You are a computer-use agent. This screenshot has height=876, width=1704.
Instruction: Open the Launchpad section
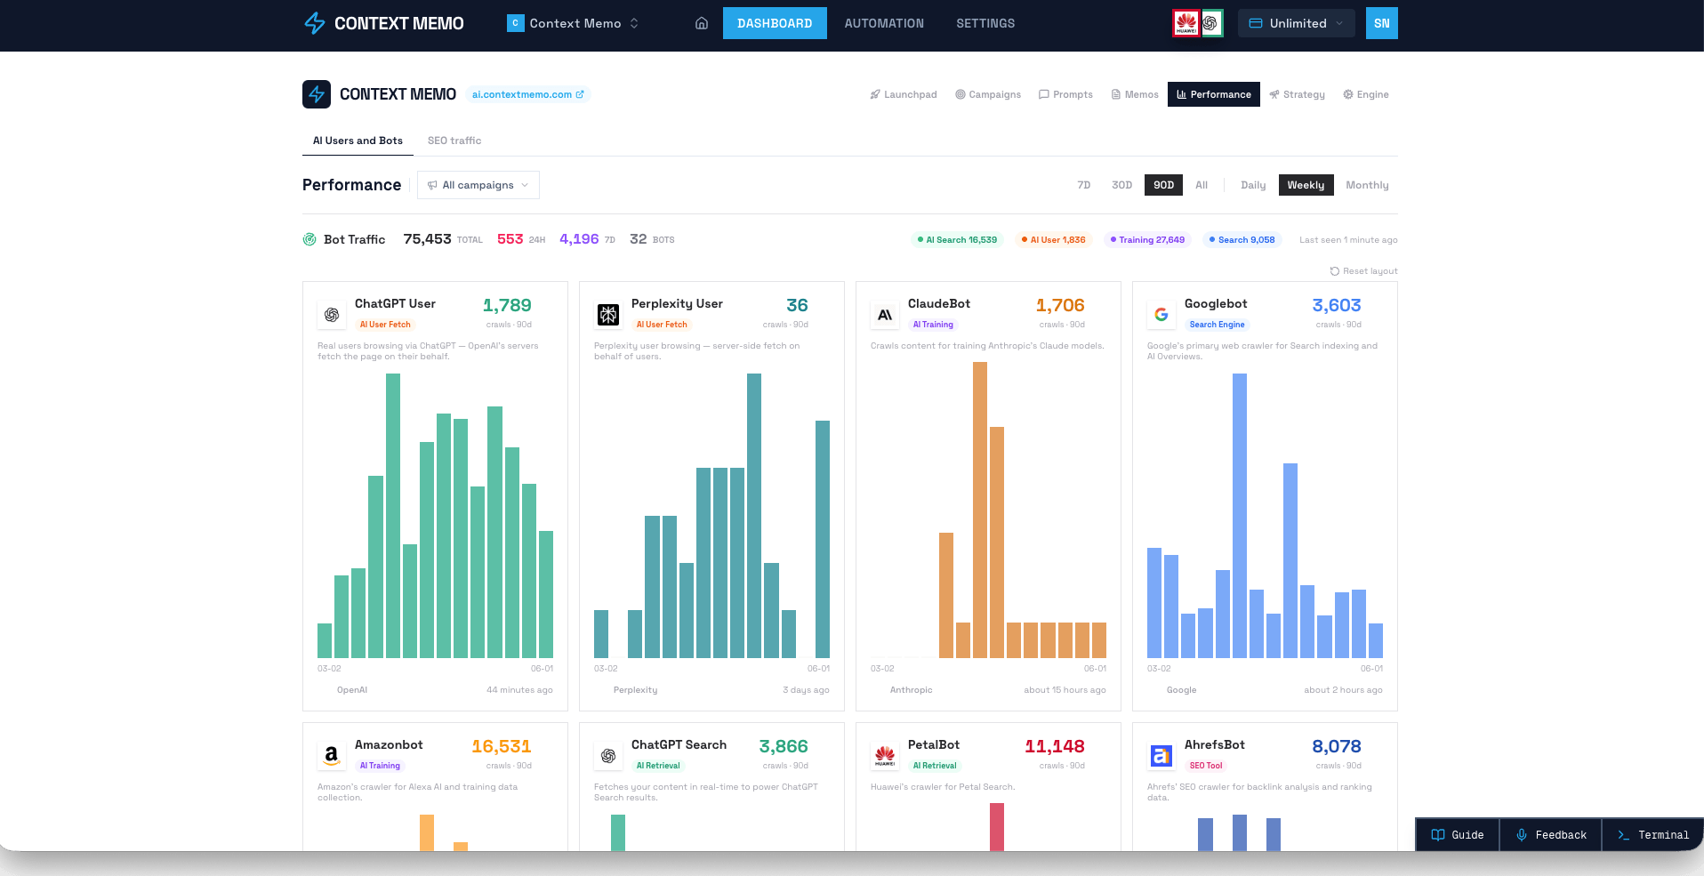pyautogui.click(x=904, y=94)
